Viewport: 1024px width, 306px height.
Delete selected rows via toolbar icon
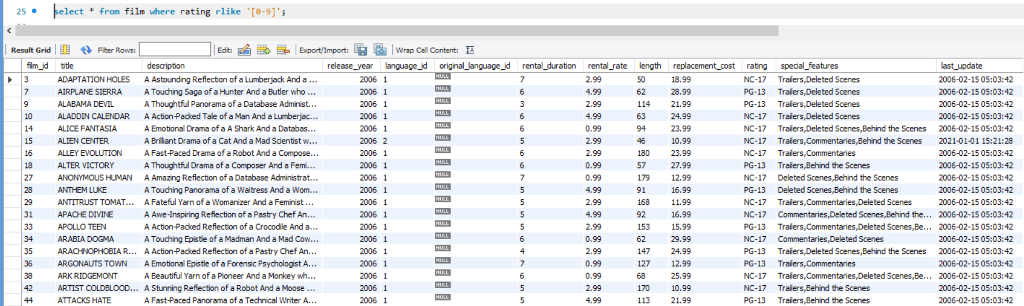tap(283, 50)
